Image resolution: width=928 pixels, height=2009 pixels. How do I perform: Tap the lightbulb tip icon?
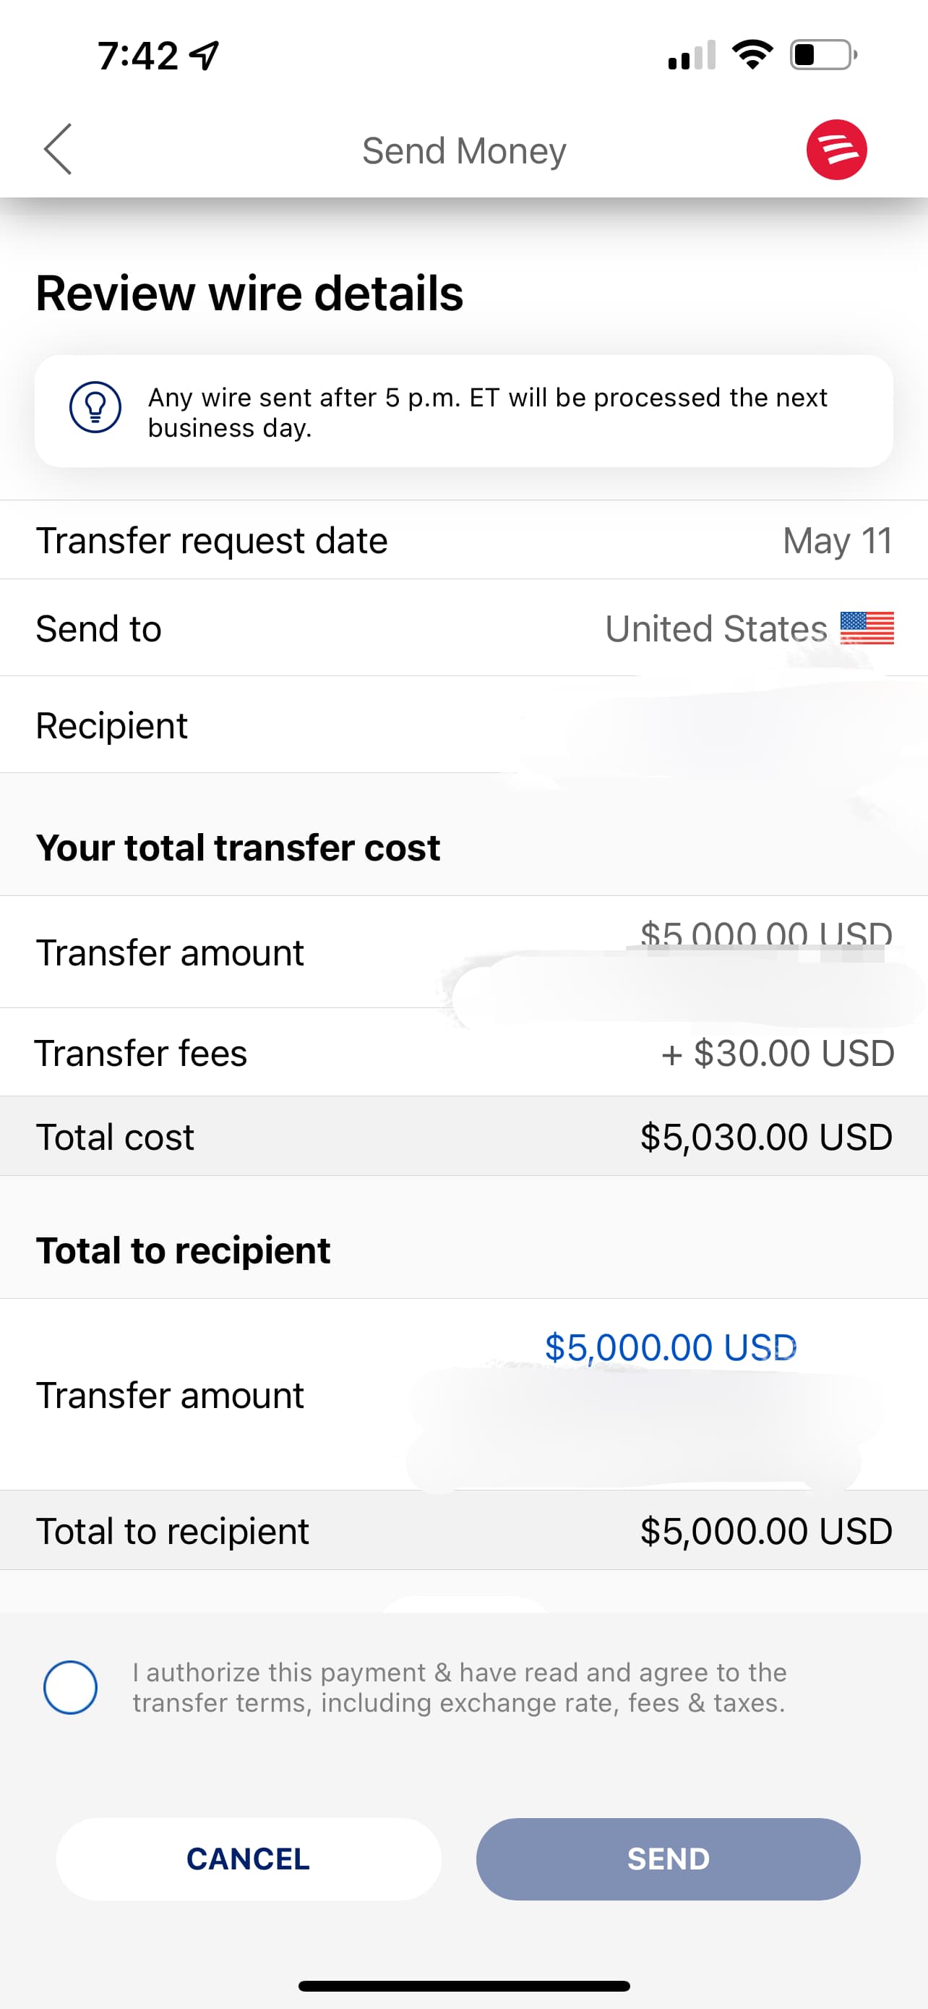[95, 407]
